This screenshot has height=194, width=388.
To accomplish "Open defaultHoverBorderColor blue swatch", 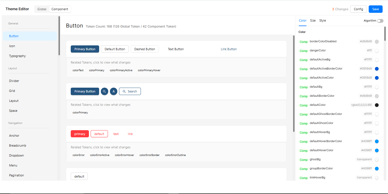I will pos(377,142).
